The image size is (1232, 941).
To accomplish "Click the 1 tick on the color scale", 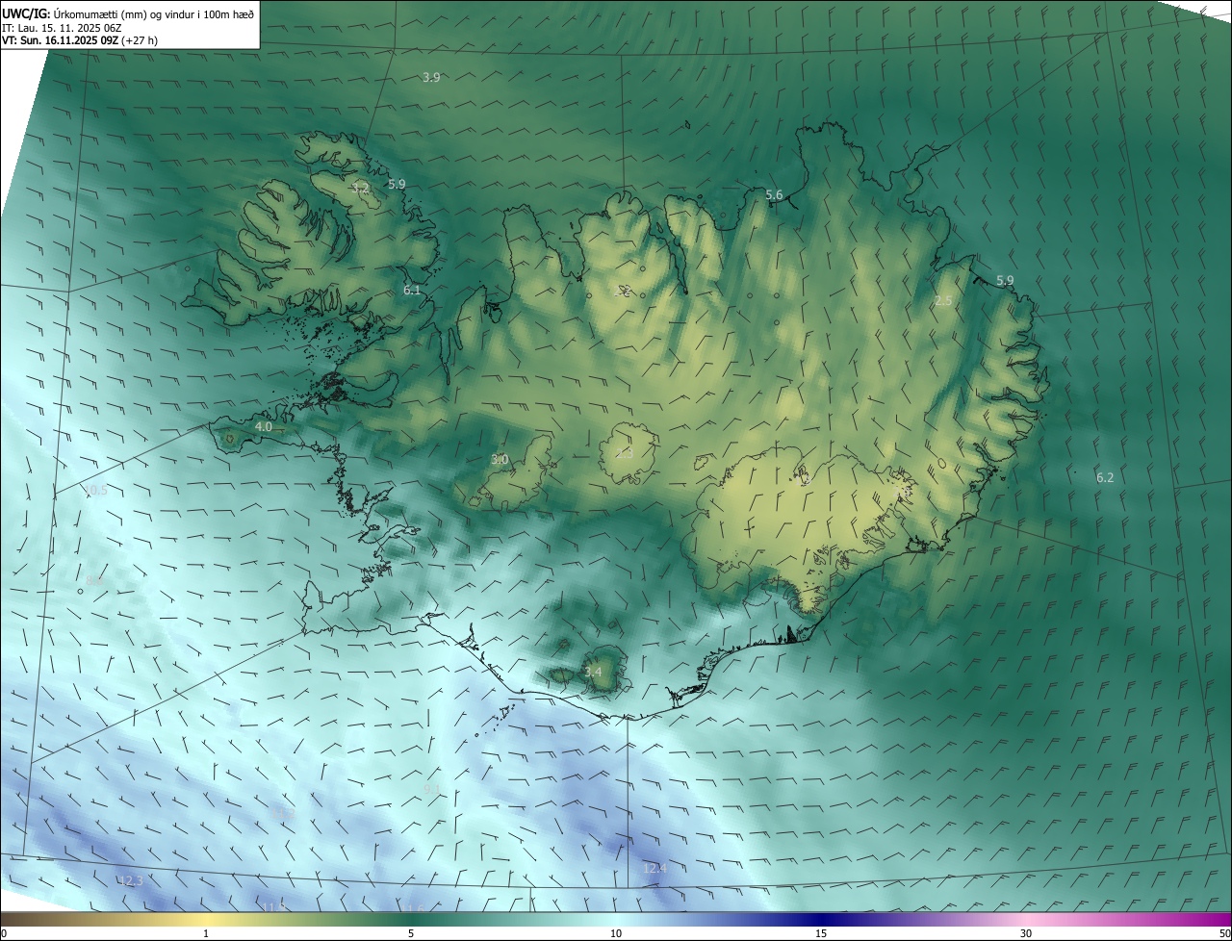I will (x=206, y=933).
